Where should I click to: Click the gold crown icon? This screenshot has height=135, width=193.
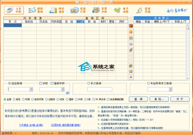[131, 71]
